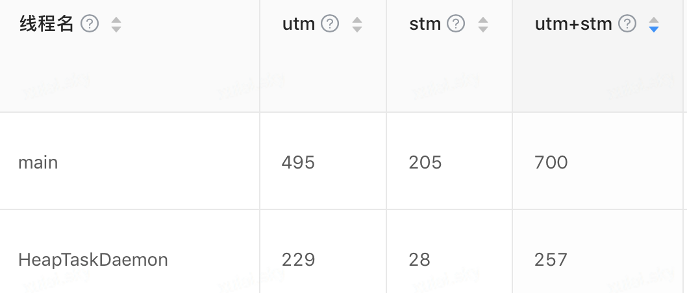The height and width of the screenshot is (293, 687).
Task: Click the stm column header label
Action: click(425, 25)
